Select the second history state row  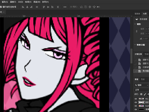click(x=141, y=63)
